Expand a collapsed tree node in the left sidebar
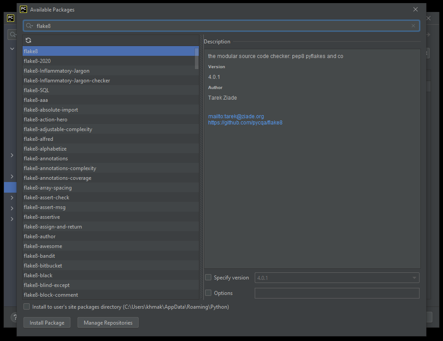Screen dimensions: 443x341 tap(12, 155)
